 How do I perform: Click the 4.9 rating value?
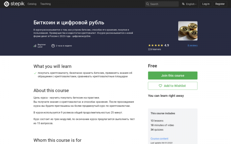[167, 45]
